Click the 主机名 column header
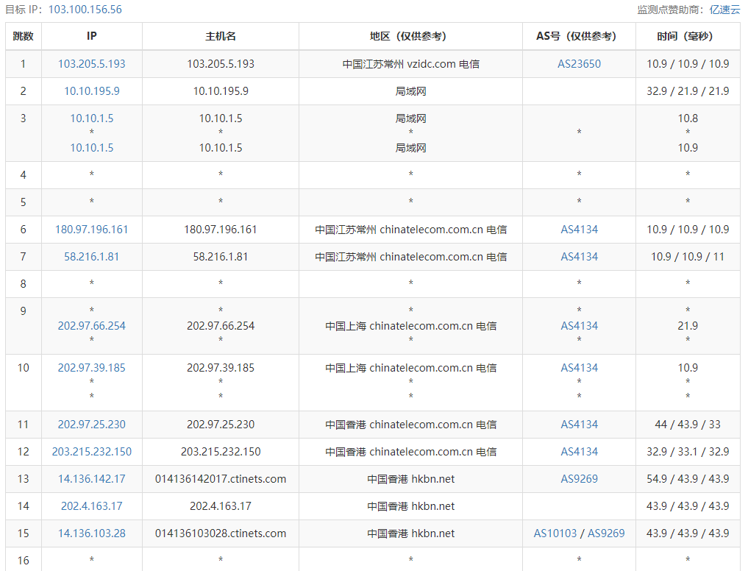The height and width of the screenshot is (571, 748). tap(221, 36)
